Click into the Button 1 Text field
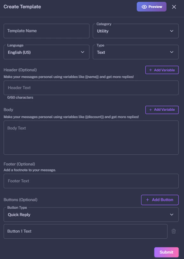The image size is (184, 259). tap(85, 231)
